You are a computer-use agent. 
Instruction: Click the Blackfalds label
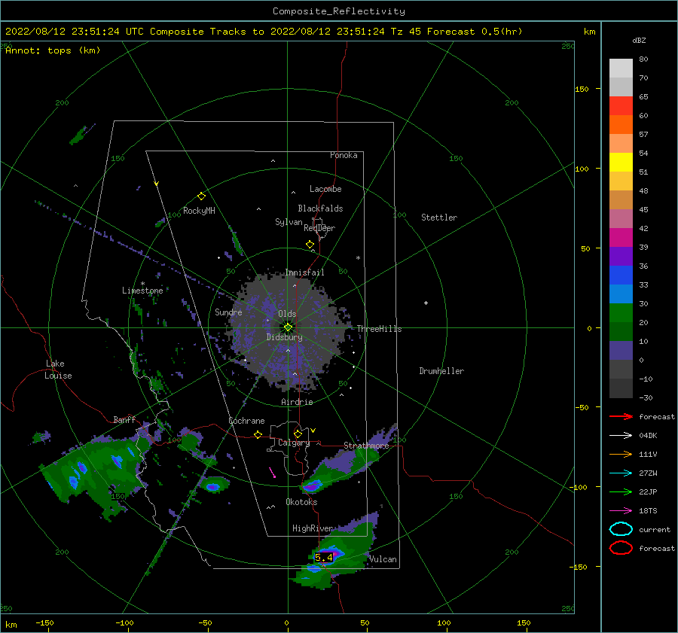click(320, 208)
